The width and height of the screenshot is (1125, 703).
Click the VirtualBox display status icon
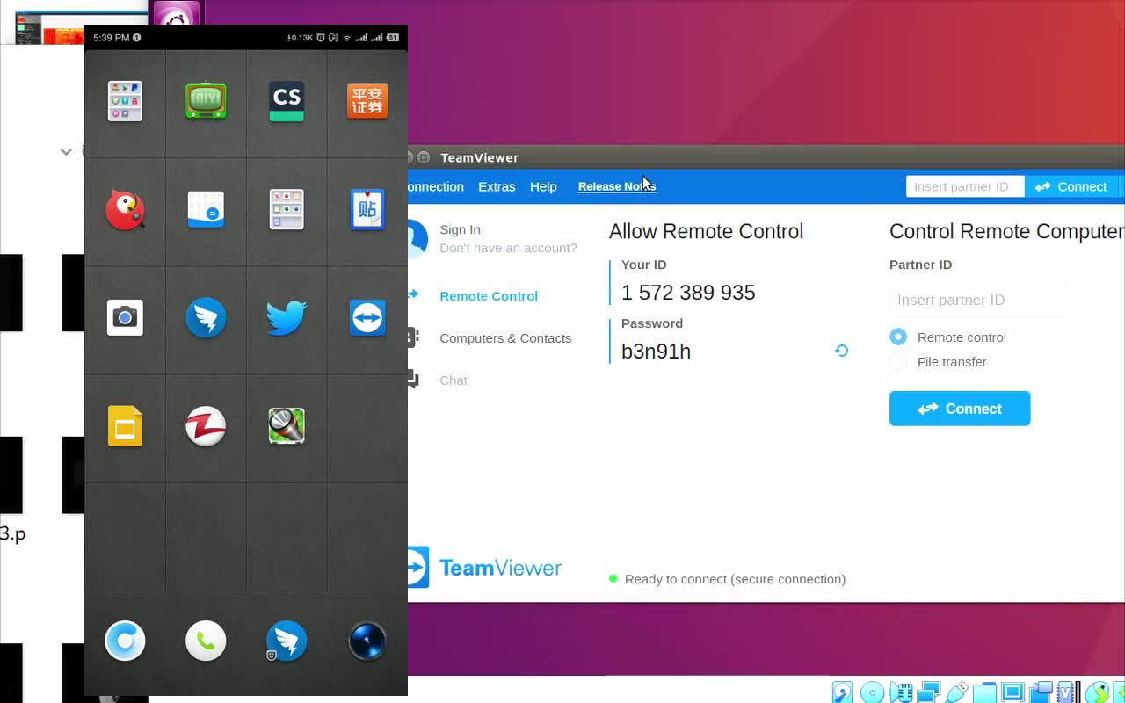click(x=1012, y=692)
